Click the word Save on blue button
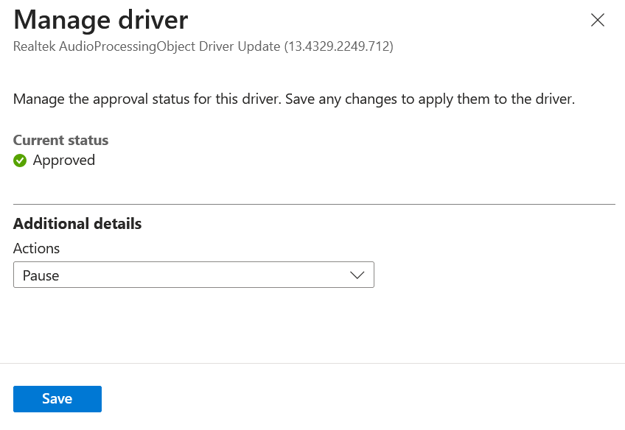This screenshot has height=430, width=625. (57, 399)
